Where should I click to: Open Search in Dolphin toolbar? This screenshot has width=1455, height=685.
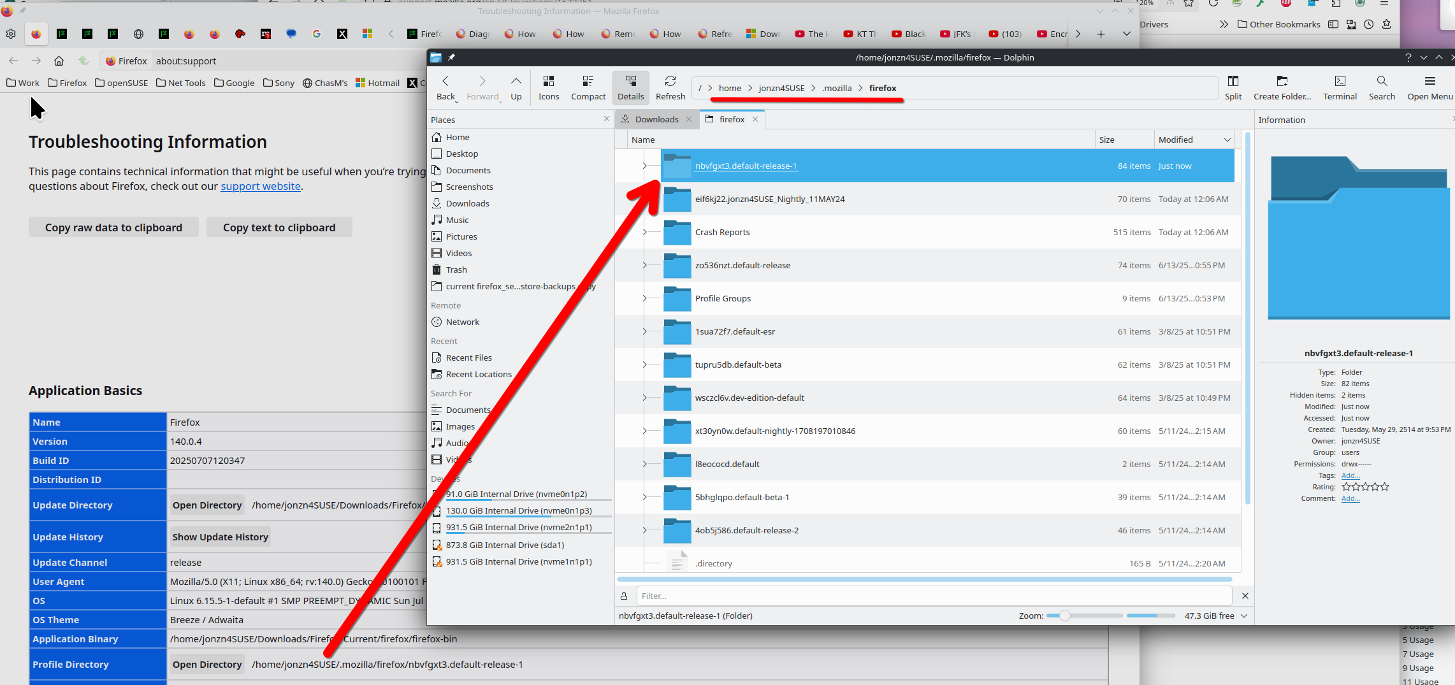tap(1382, 88)
